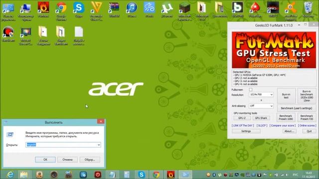Open File Explorer from the taskbar
The width and height of the screenshot is (319, 179).
point(24,175)
